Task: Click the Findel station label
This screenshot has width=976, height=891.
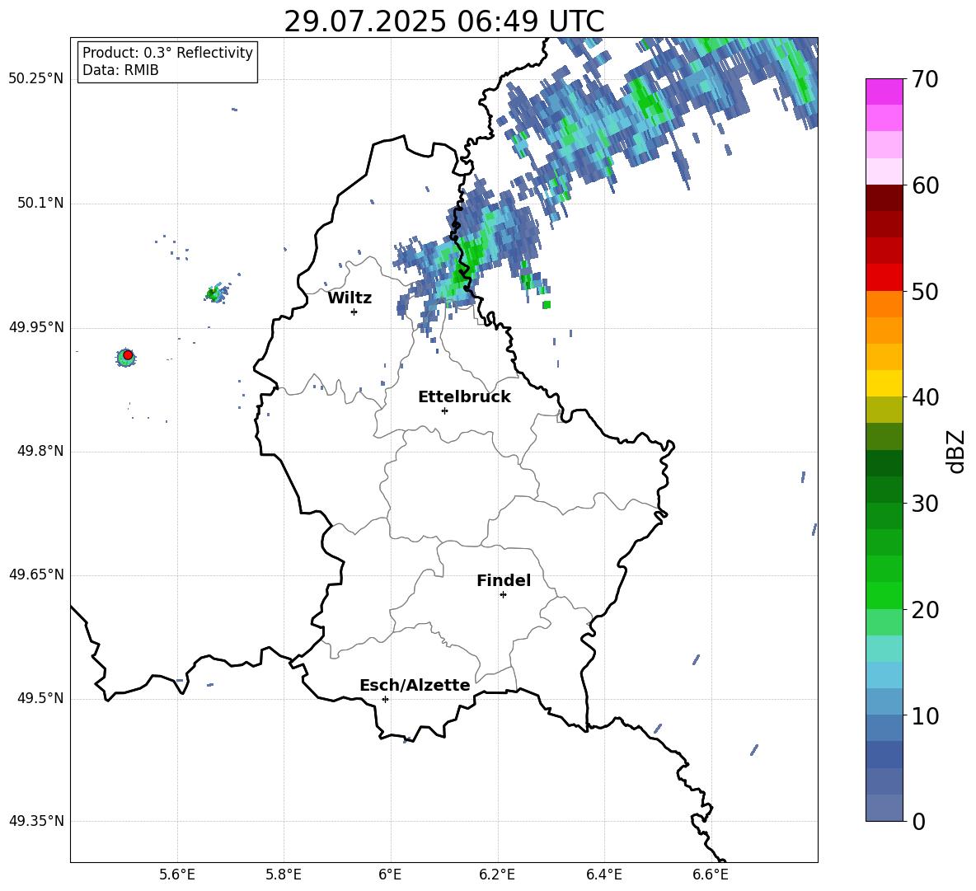Action: [x=503, y=580]
